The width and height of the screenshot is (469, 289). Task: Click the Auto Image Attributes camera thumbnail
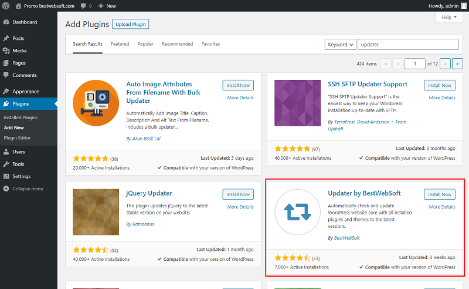coord(96,103)
